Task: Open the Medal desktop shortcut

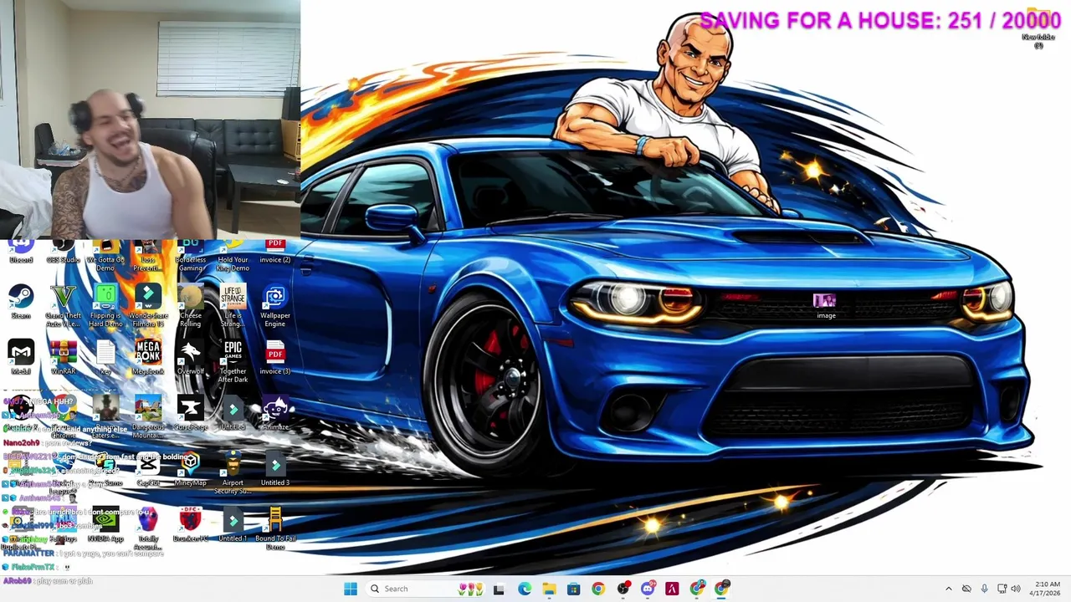Action: (21, 357)
